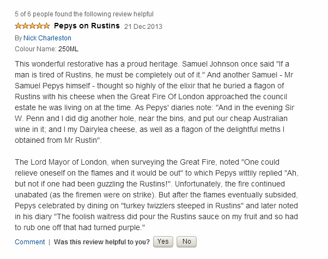Viewport: 328px width, 259px height.
Task: Click the pipe separator next to Comment
Action: coord(50,242)
